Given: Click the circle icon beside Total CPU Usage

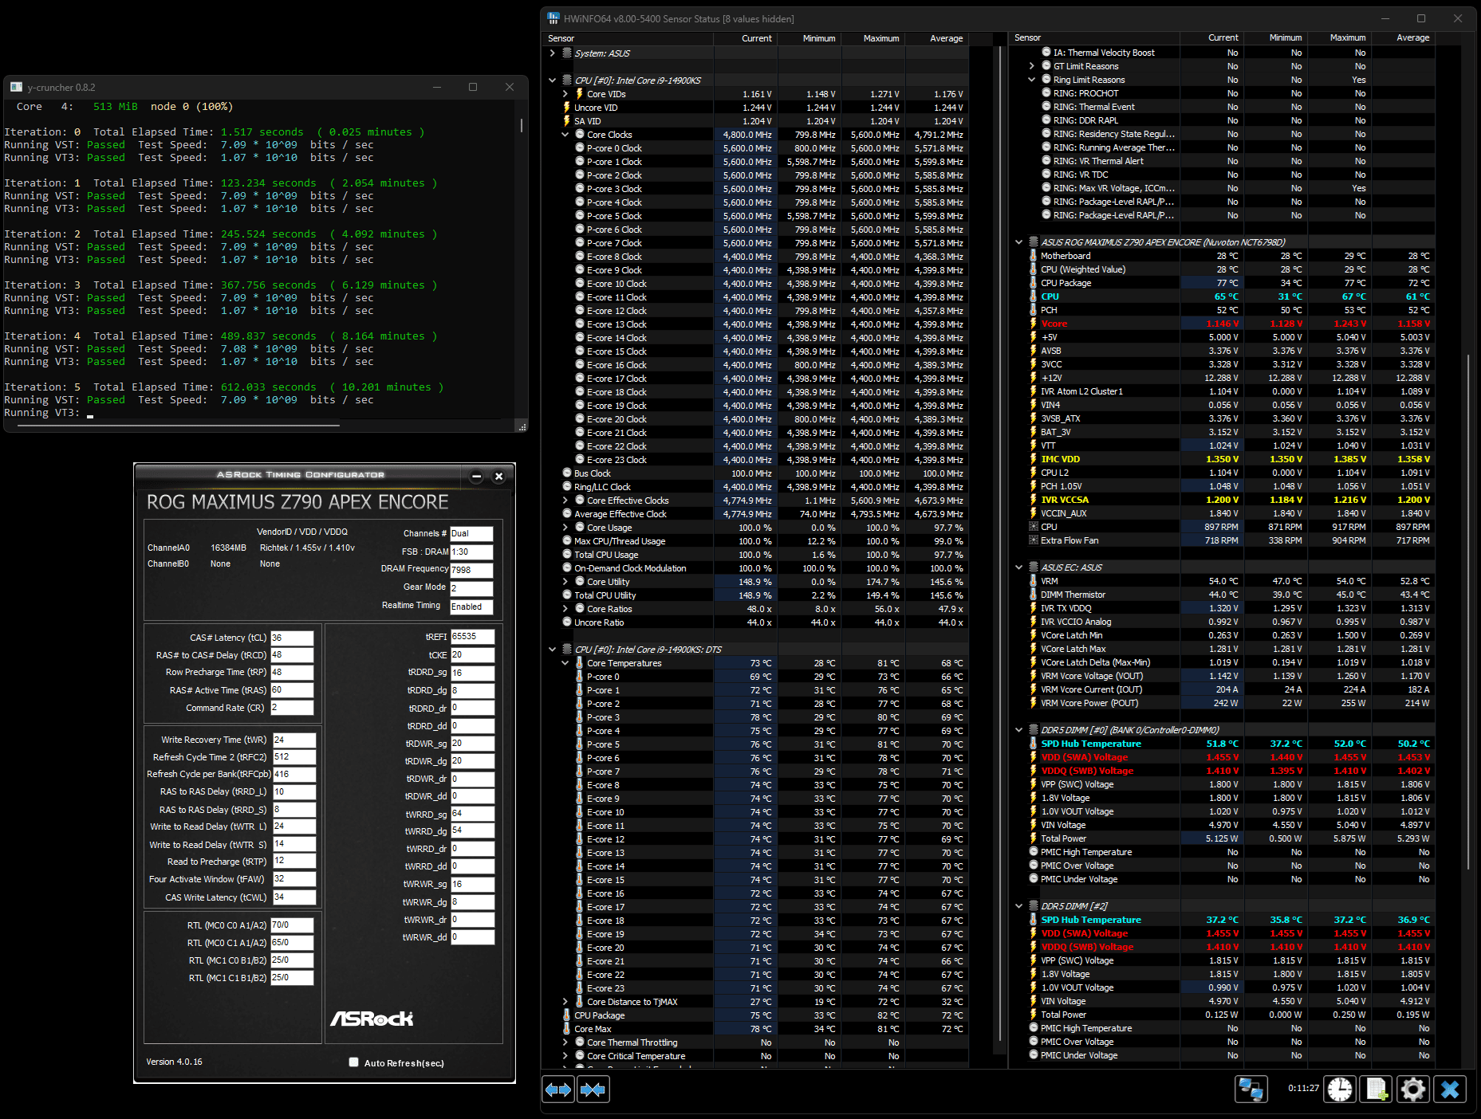Looking at the screenshot, I should click(x=567, y=555).
